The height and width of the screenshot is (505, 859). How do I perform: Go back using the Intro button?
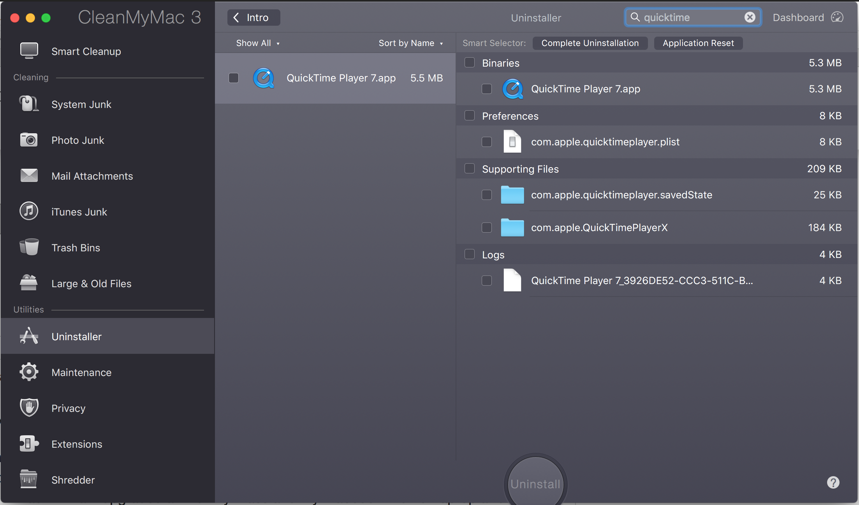coord(253,18)
